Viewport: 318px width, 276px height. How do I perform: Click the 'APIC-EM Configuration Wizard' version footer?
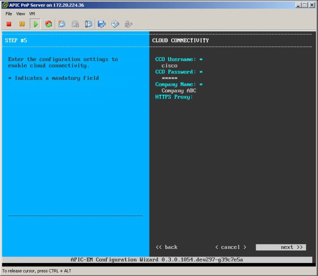pos(157,260)
